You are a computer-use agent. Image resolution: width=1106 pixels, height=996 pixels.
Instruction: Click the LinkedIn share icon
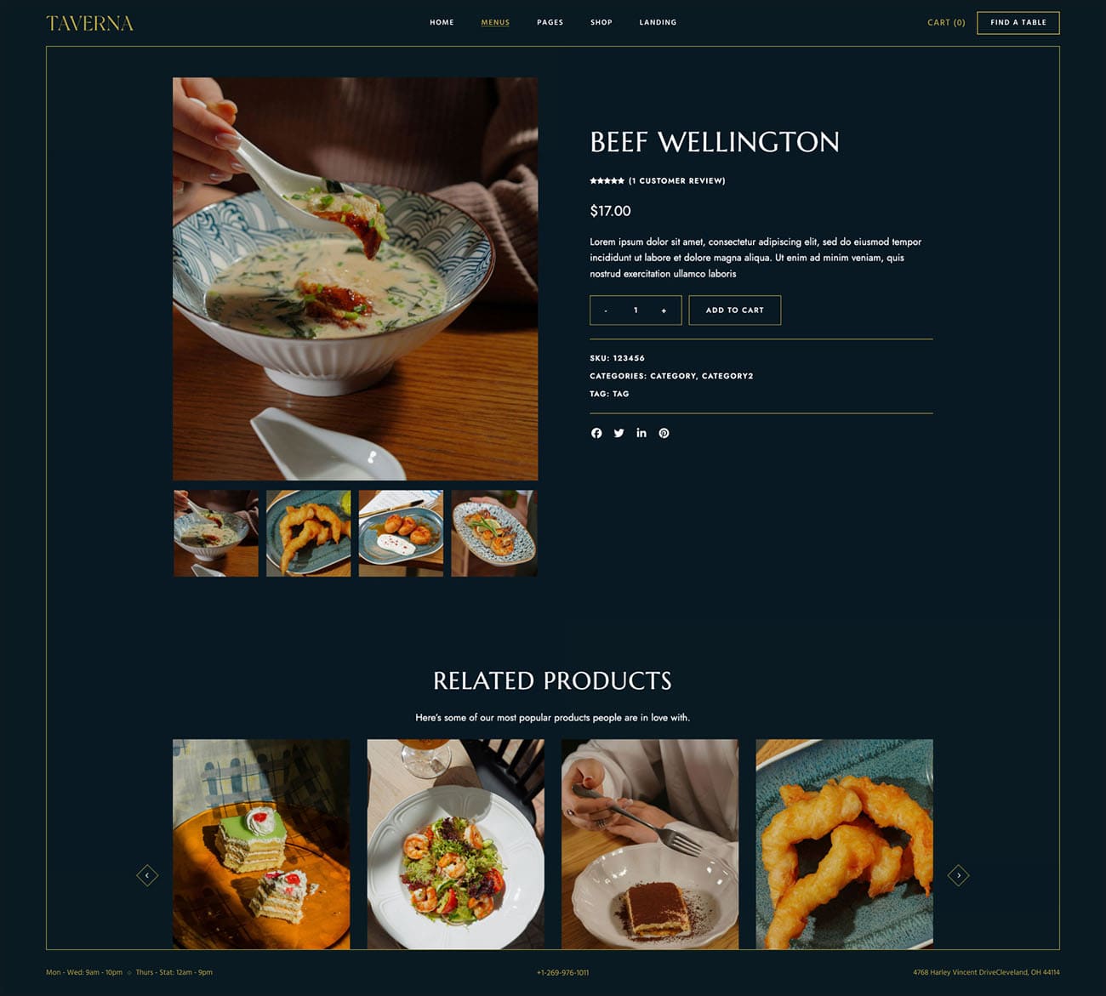pos(641,433)
